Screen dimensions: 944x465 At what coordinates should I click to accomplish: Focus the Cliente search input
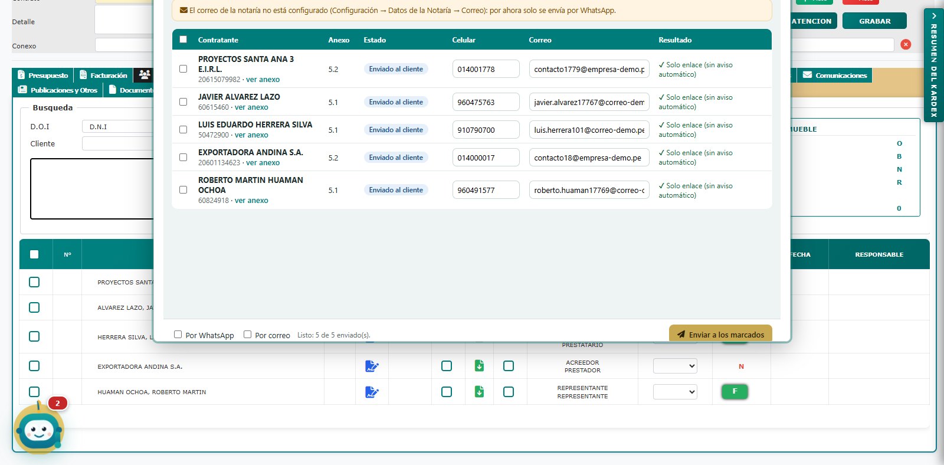pyautogui.click(x=118, y=143)
